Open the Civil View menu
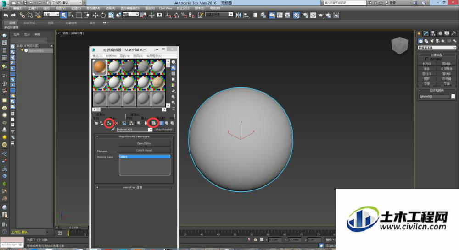The width and height of the screenshot is (459, 250). 166,8
